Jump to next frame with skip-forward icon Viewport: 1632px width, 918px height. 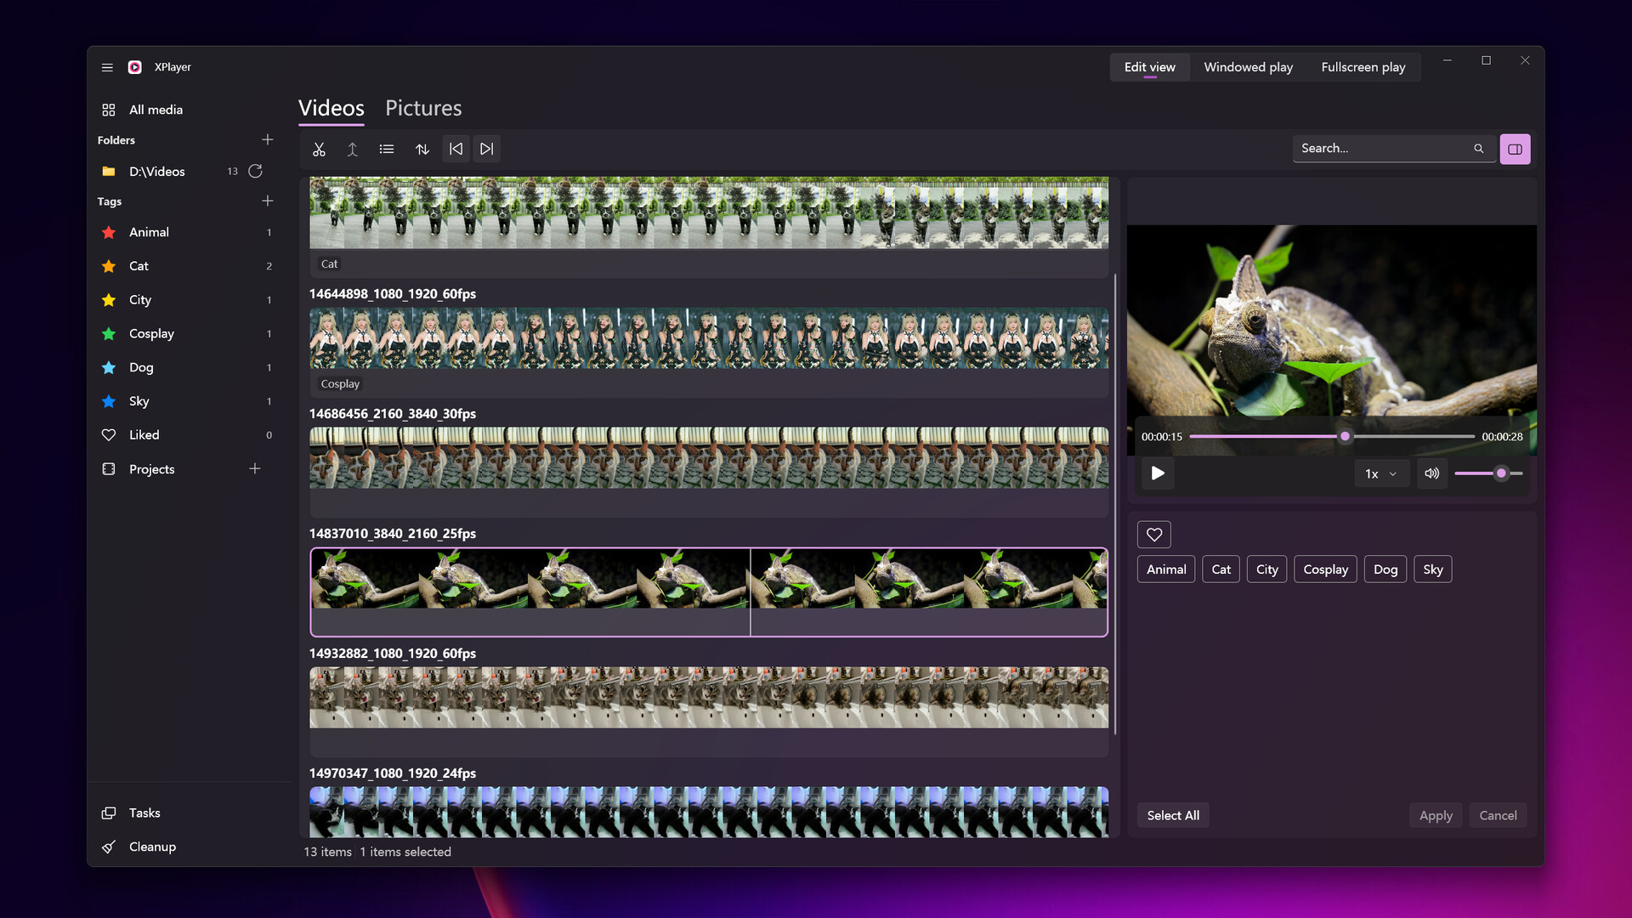coord(486,149)
